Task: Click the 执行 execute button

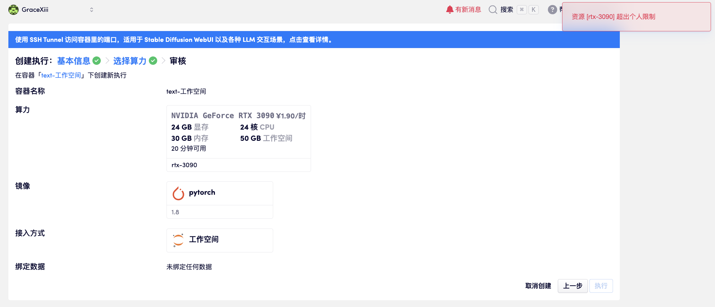Action: pyautogui.click(x=601, y=286)
